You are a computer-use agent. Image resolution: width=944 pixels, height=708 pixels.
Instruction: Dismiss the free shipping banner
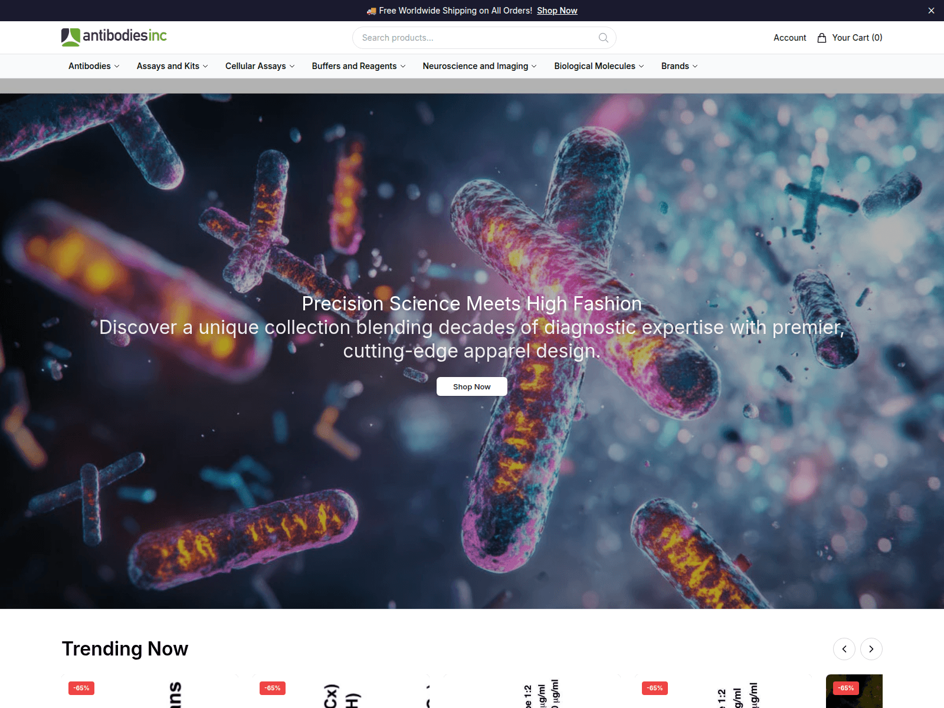coord(931,11)
